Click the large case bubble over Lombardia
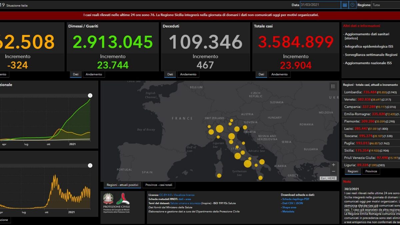The width and height of the screenshot is (400, 225). (220, 129)
